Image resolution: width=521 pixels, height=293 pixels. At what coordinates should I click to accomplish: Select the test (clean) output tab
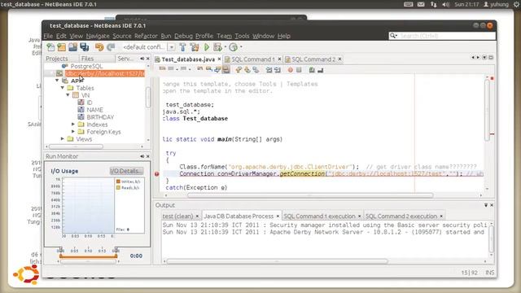pyautogui.click(x=177, y=216)
